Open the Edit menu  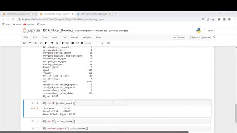(x=35, y=37)
